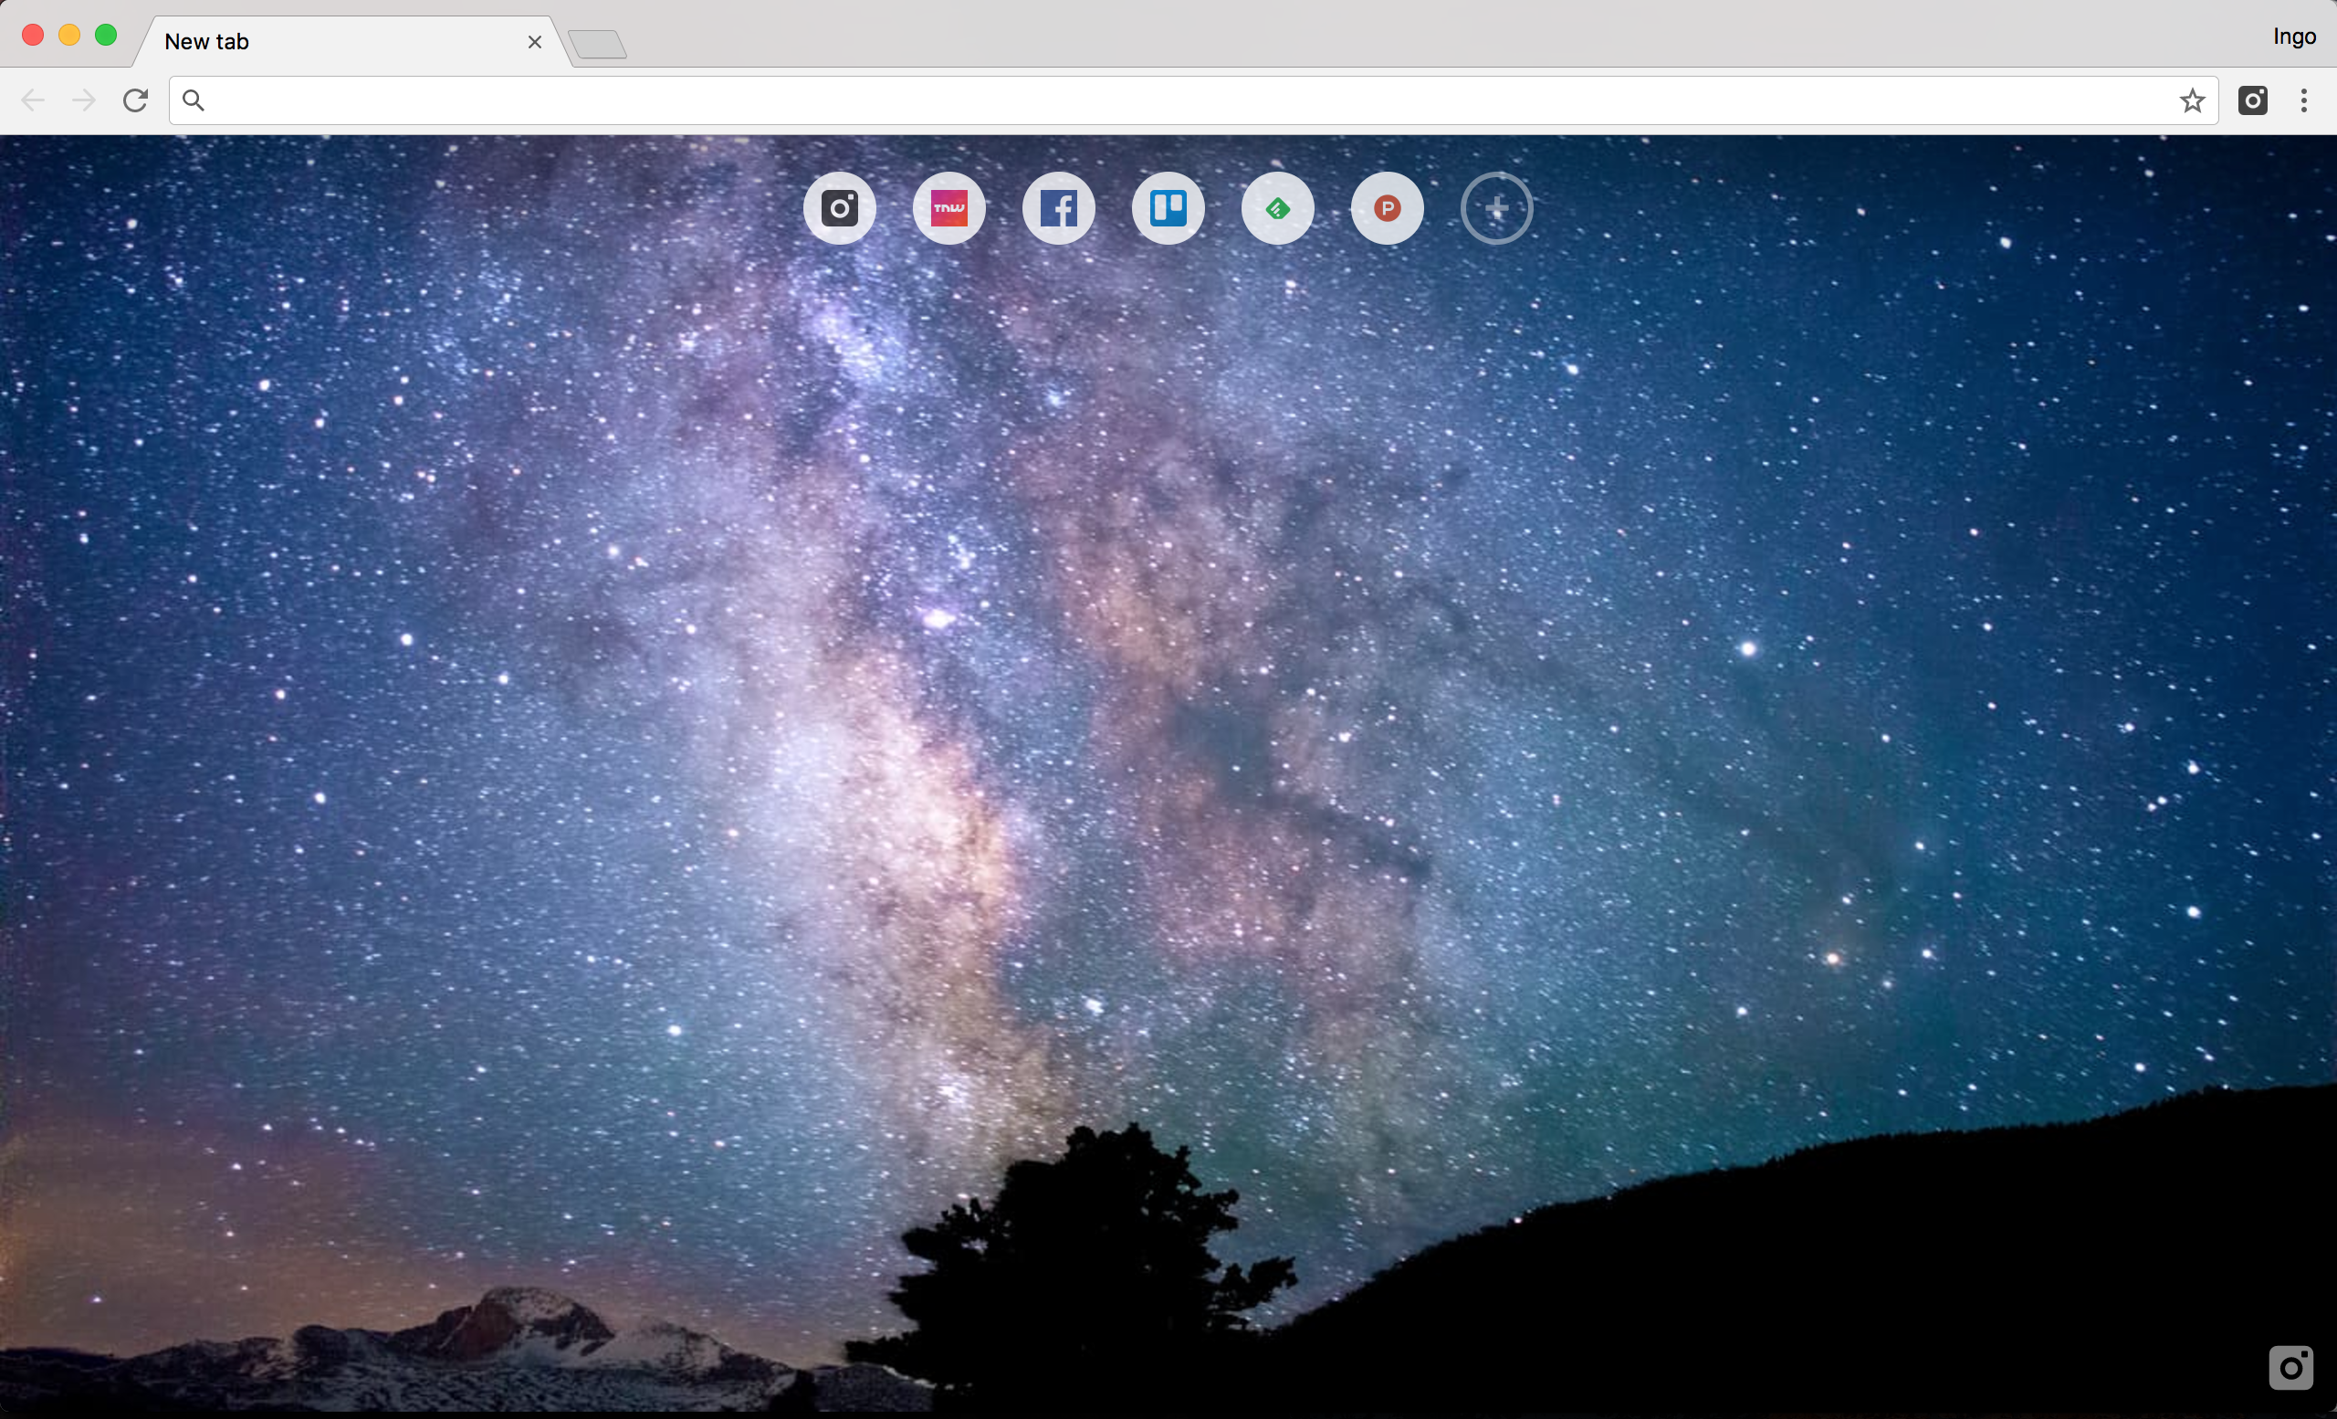Open the Ingo profile menu
Viewport: 2337px width, 1419px height.
(x=2293, y=36)
